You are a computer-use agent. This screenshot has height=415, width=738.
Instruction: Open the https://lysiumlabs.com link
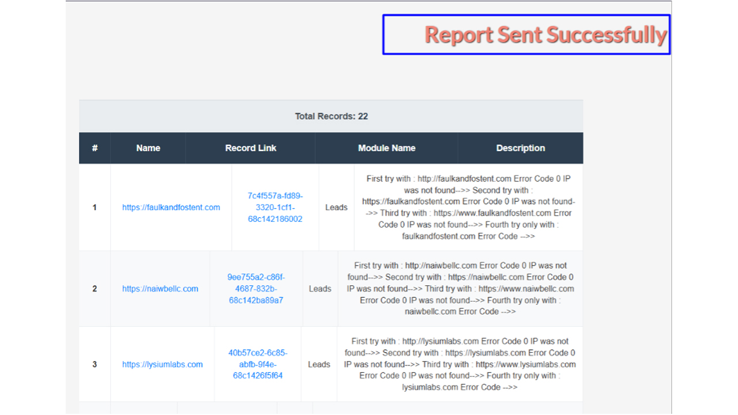(163, 364)
